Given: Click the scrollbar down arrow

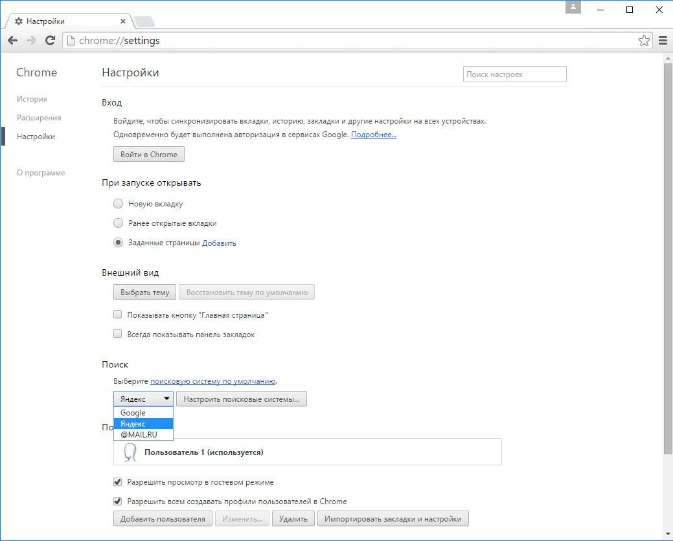Looking at the screenshot, I should (668, 534).
